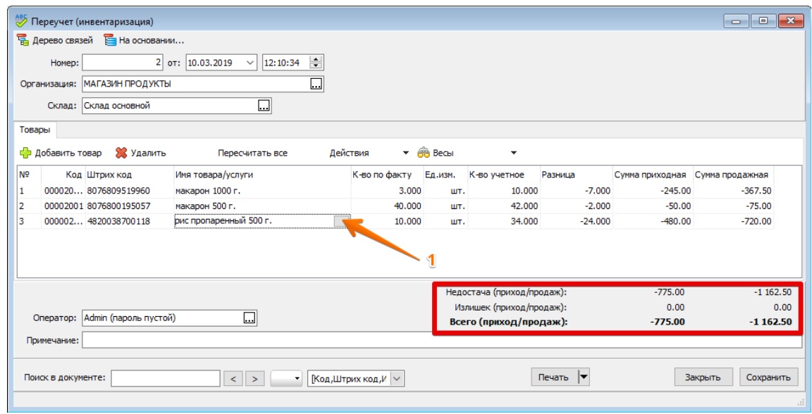
Task: Expand the Весы dropdown arrow
Action: (x=514, y=153)
